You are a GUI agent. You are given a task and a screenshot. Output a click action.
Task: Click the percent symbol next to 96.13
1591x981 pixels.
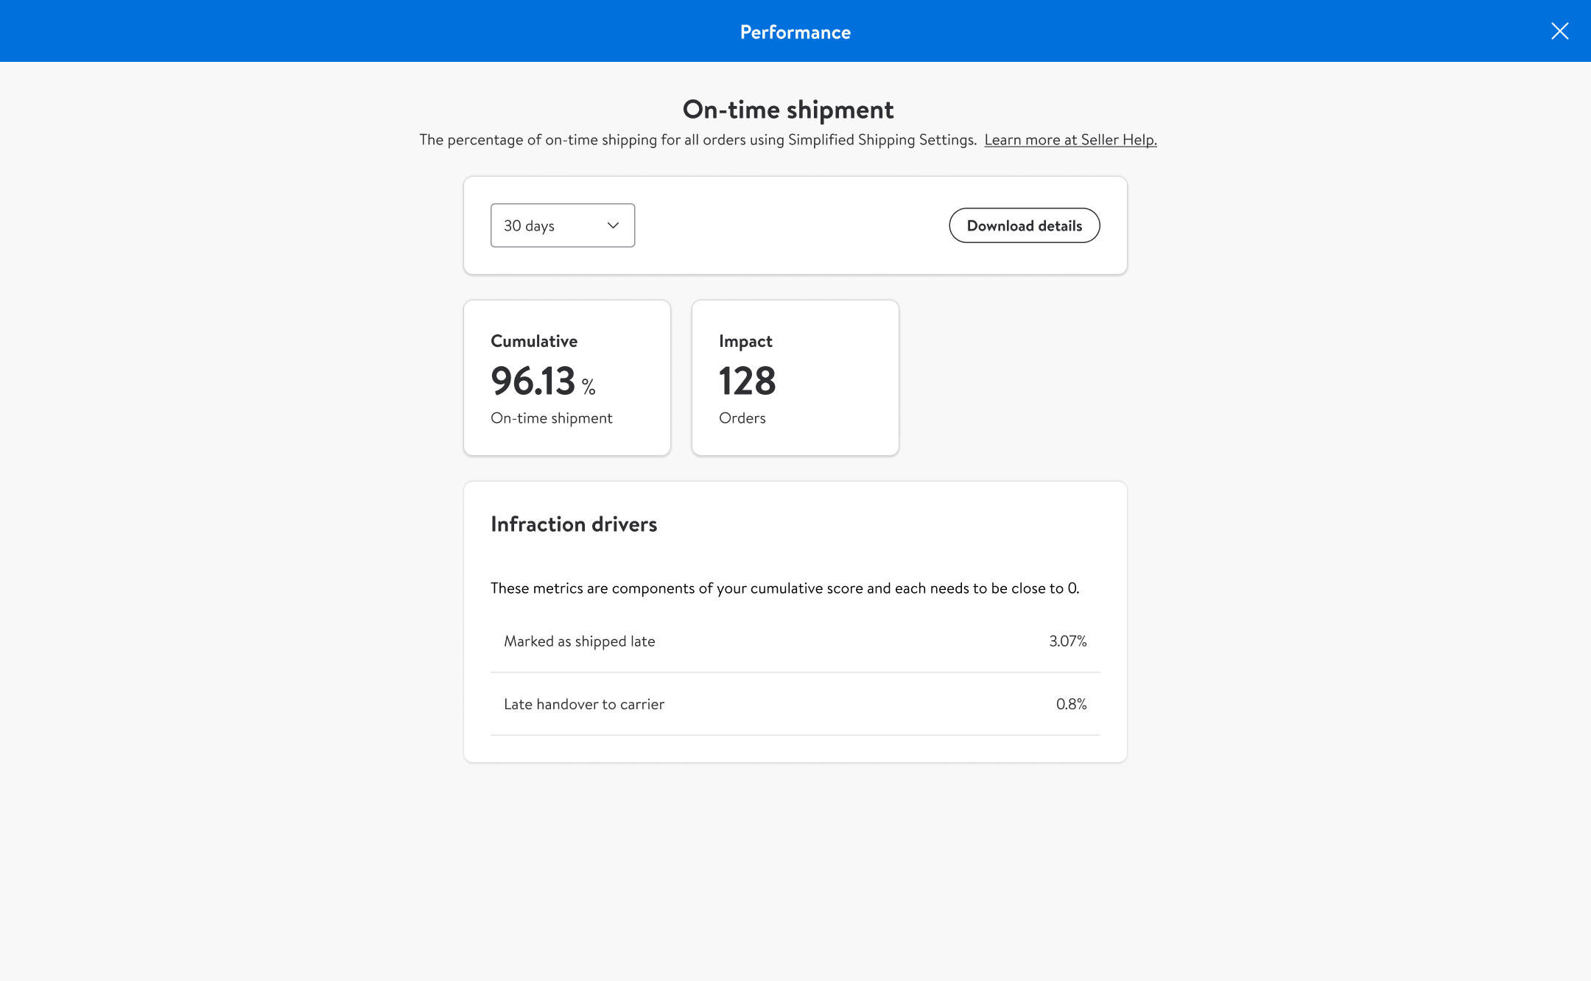pos(589,387)
